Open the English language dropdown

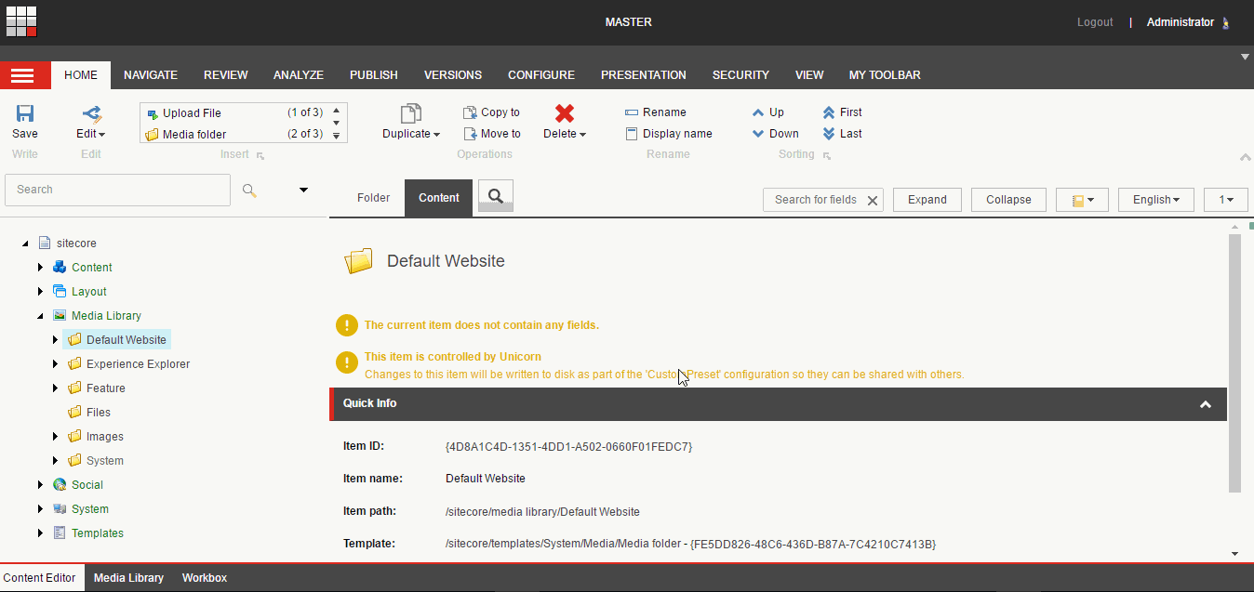tap(1156, 200)
